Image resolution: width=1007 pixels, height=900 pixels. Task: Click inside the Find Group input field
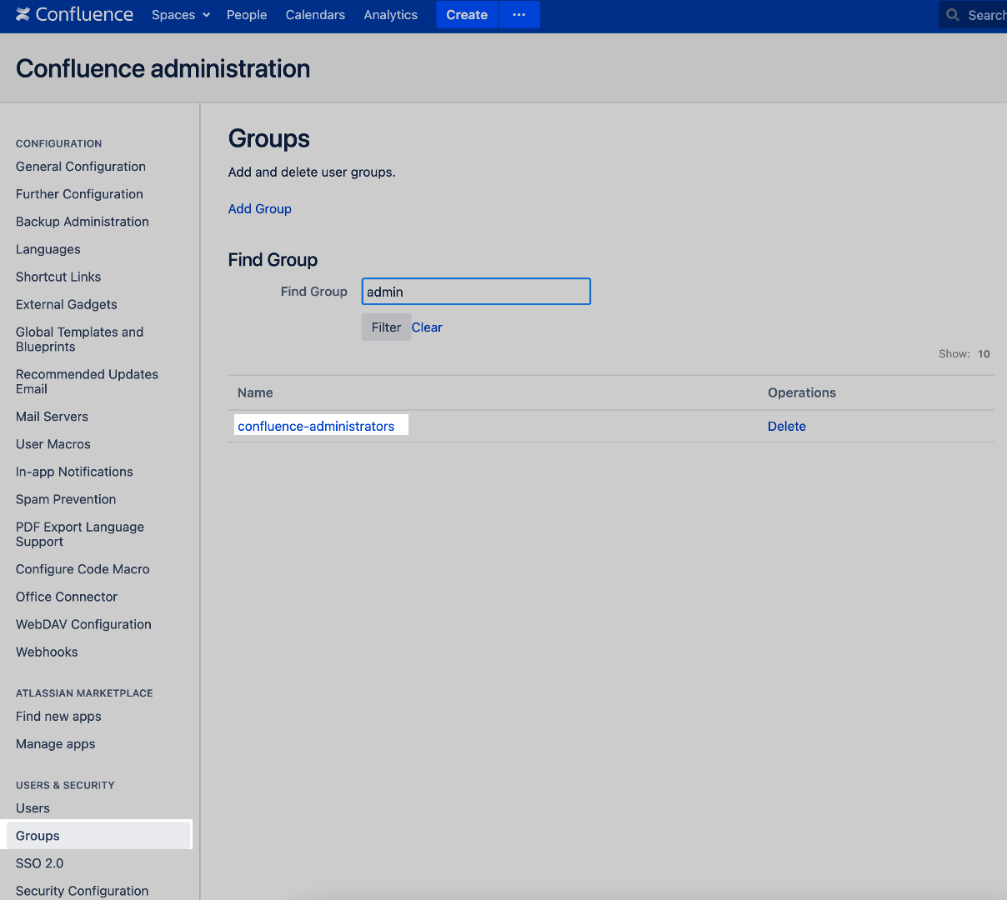pyautogui.click(x=475, y=291)
